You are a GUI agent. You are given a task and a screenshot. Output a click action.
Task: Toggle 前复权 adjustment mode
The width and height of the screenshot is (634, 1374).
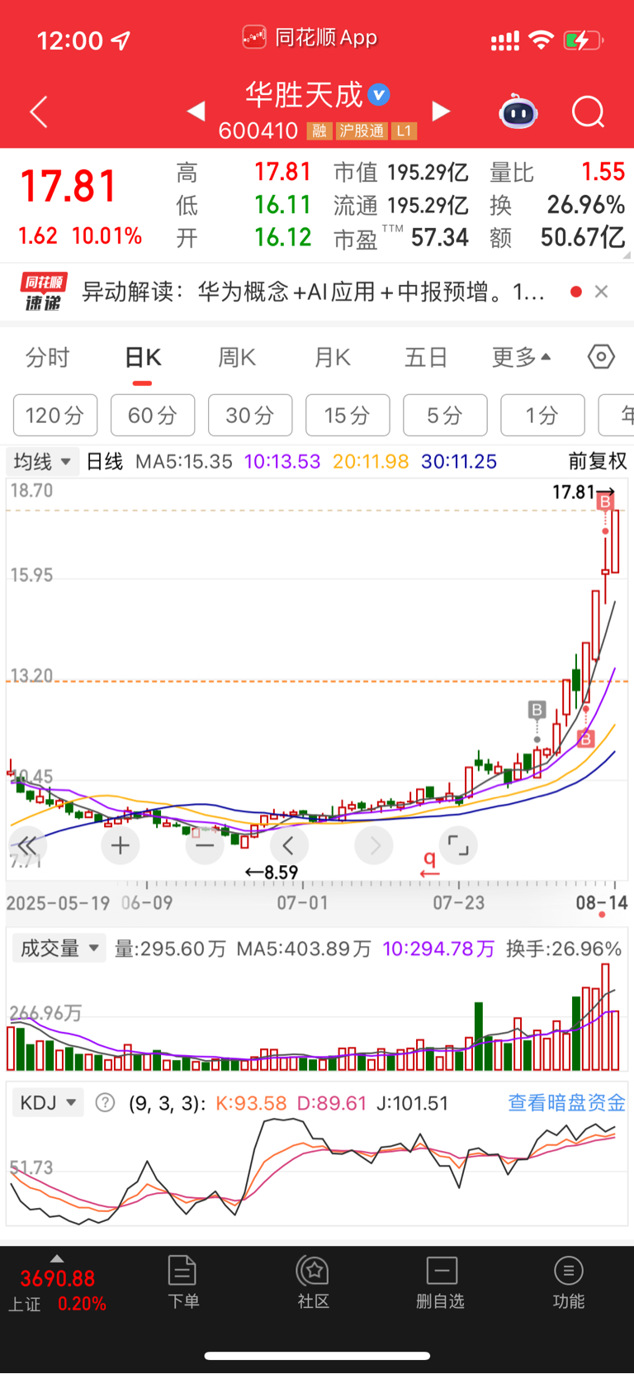coord(597,461)
